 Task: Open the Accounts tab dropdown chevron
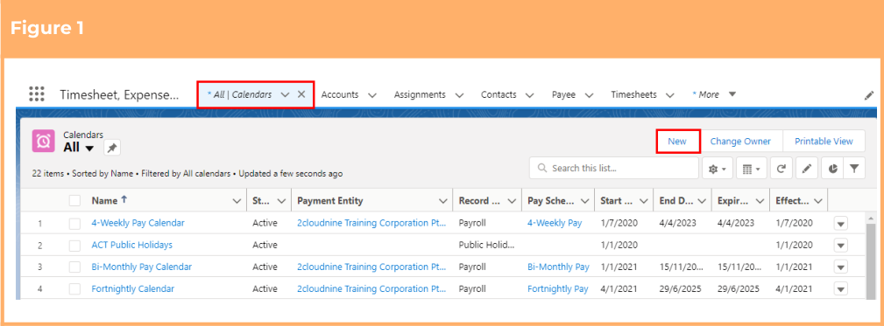(372, 95)
